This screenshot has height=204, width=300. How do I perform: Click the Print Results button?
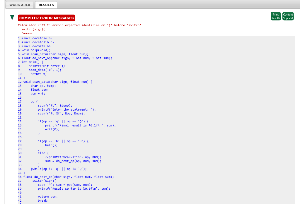coord(275,16)
